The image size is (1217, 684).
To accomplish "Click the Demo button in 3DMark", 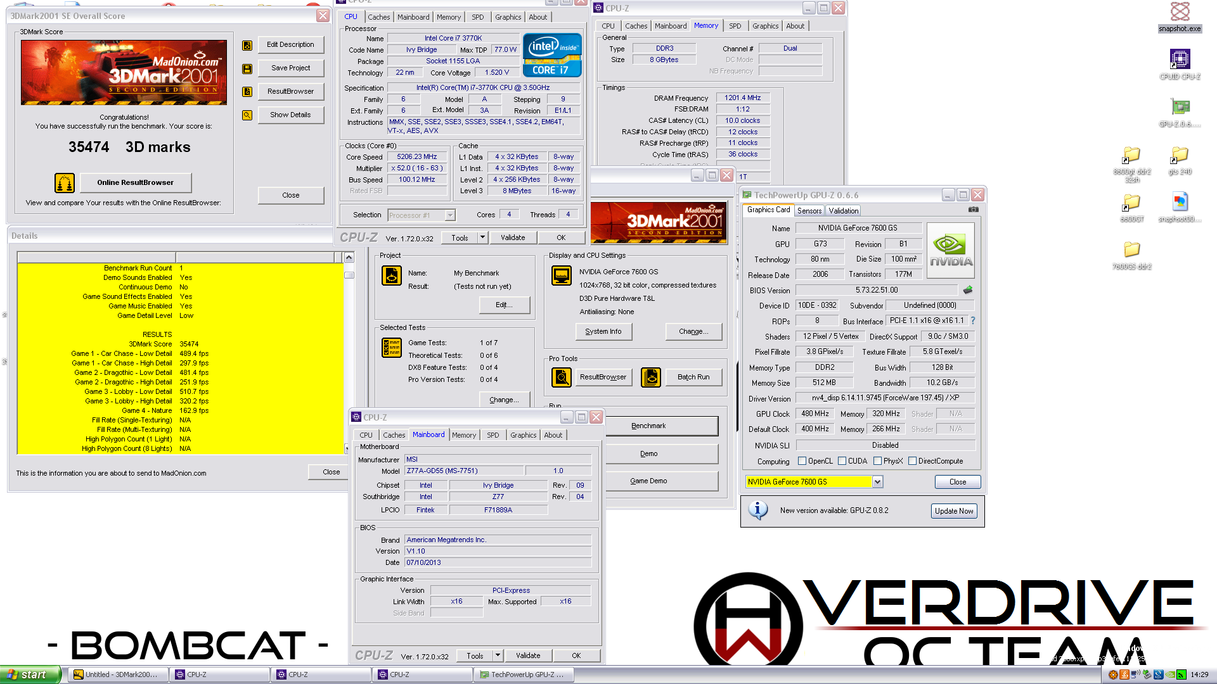I will pyautogui.click(x=662, y=454).
